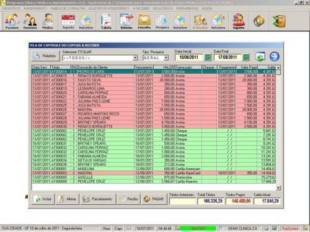The width and height of the screenshot is (310, 232).
Task: Click the Alterar button
Action: pos(68,199)
